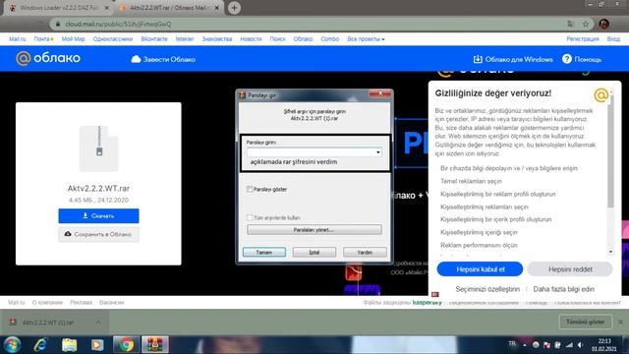Open the Chrome profile avatar
629x354 pixels.
coord(604,24)
